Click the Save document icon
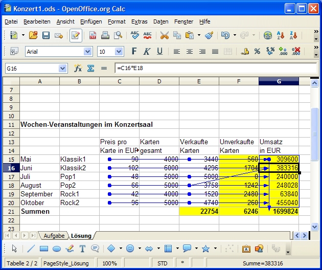This screenshot has height=270, width=322. [46, 35]
